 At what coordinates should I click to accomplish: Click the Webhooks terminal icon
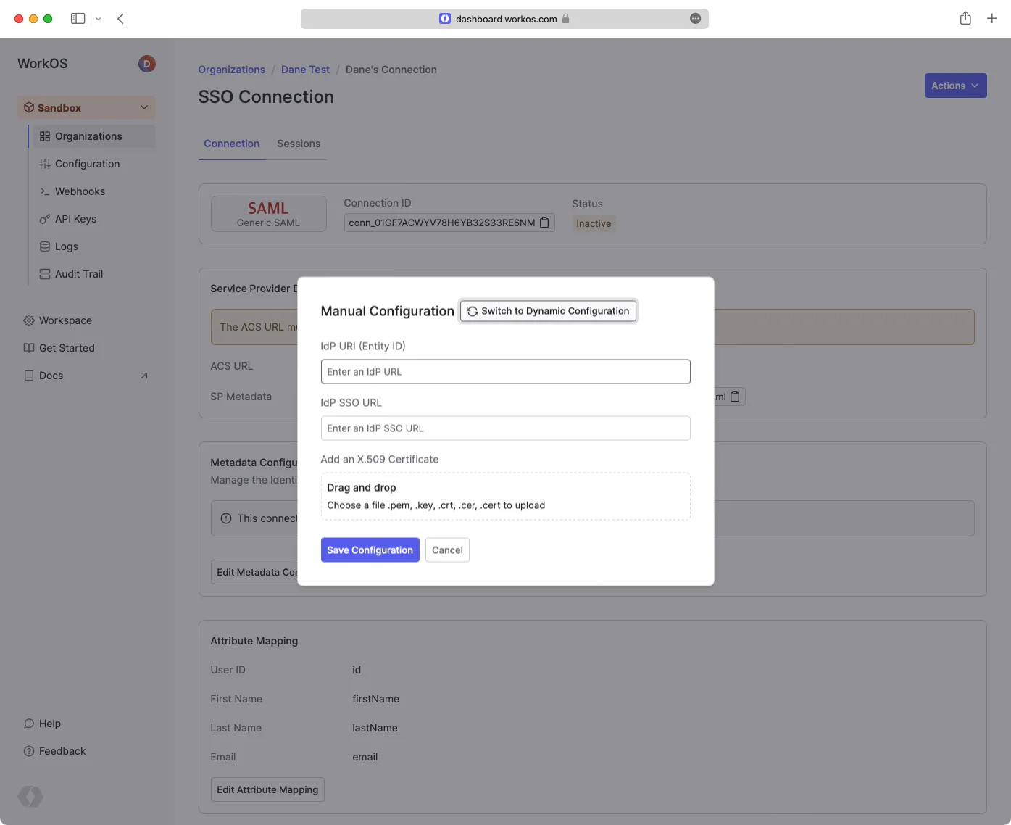click(x=45, y=191)
